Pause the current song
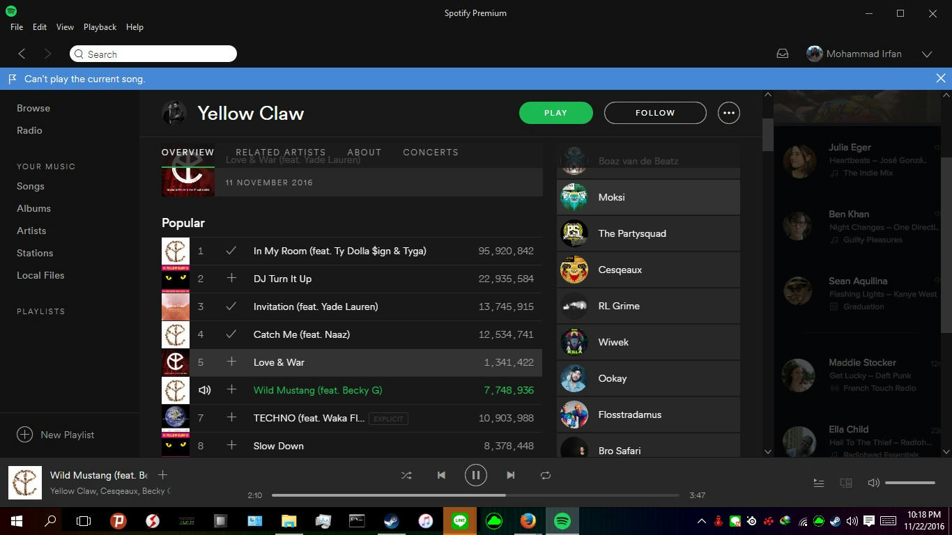Image resolution: width=952 pixels, height=535 pixels. [x=476, y=475]
